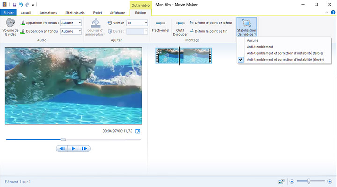Image resolution: width=337 pixels, height=187 pixels.
Task: Click the zoom out minus icon
Action: tap(292, 181)
